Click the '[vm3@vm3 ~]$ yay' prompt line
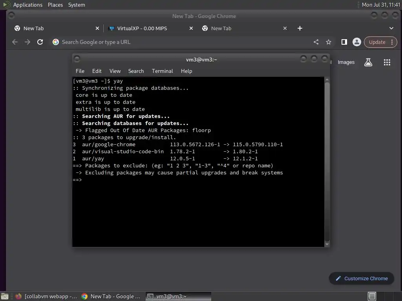 (98, 81)
